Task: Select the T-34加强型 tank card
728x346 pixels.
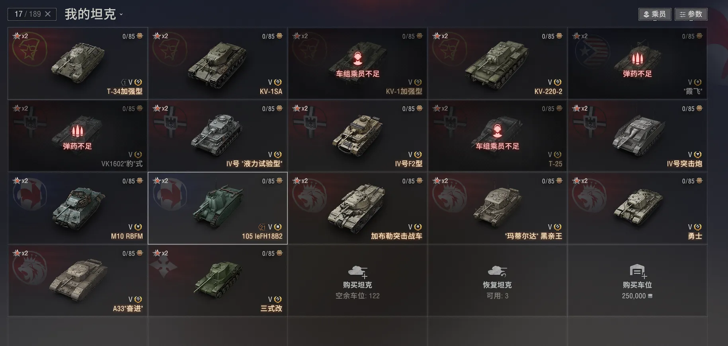Action: 78,63
